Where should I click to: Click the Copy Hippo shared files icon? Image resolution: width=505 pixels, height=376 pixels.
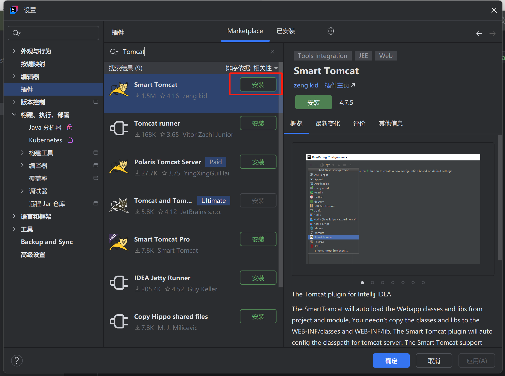pyautogui.click(x=119, y=321)
